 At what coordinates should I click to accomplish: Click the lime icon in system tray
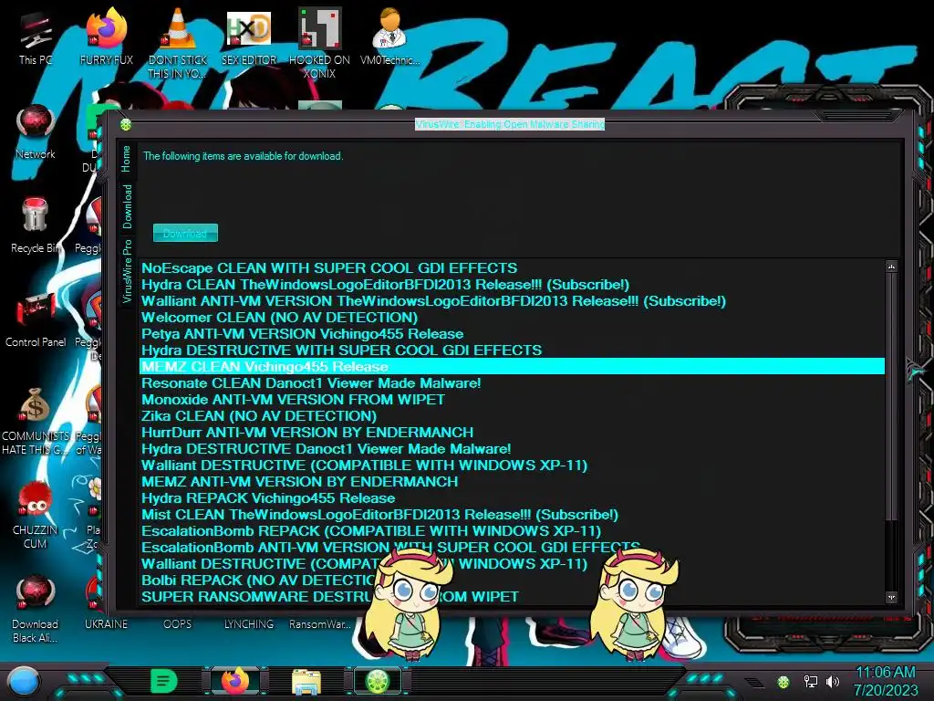point(784,681)
